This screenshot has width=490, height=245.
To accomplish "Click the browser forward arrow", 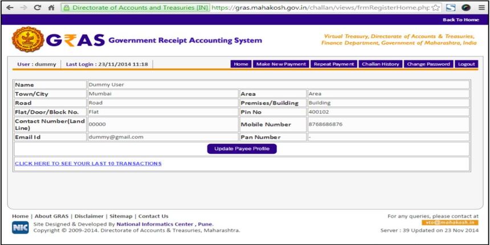I will [x=23, y=8].
